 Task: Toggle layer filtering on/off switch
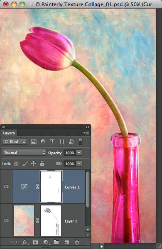(x=81, y=142)
